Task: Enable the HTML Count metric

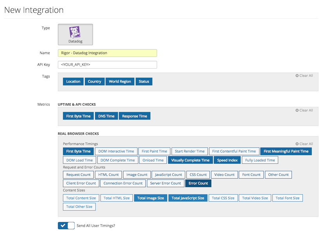Action: 108,175
